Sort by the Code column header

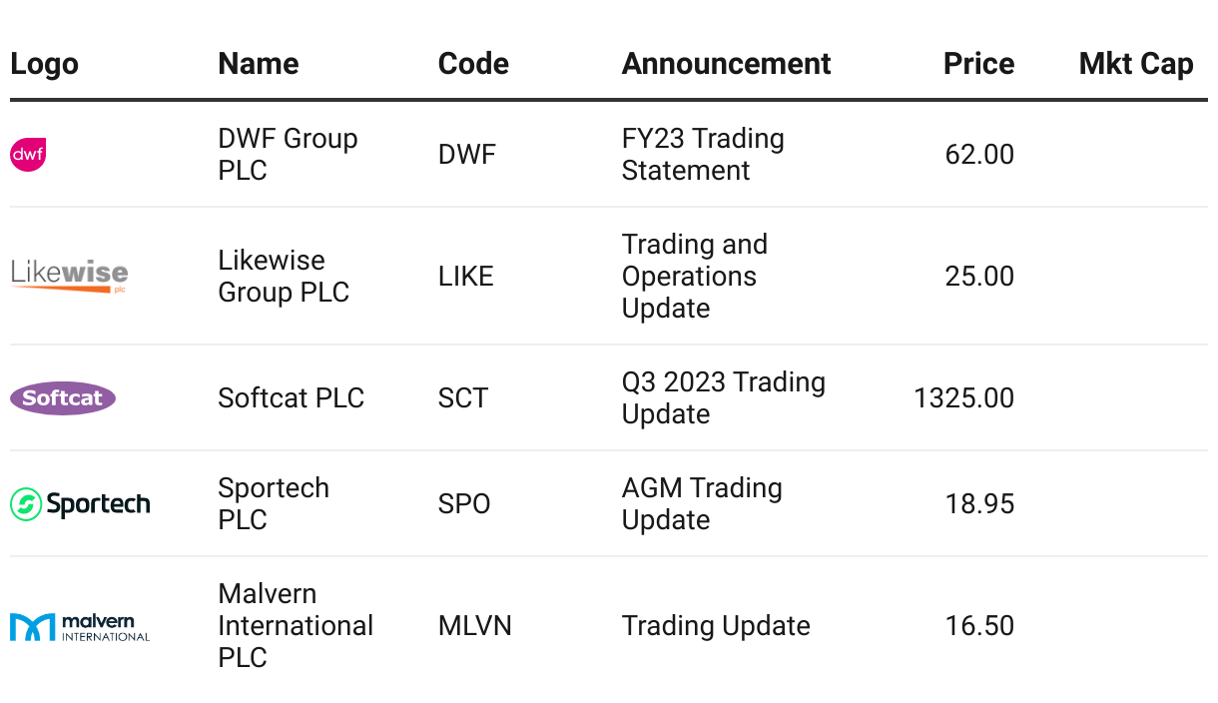click(473, 64)
